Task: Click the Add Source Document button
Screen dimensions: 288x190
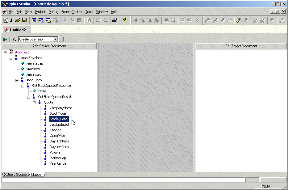Action: (49, 46)
